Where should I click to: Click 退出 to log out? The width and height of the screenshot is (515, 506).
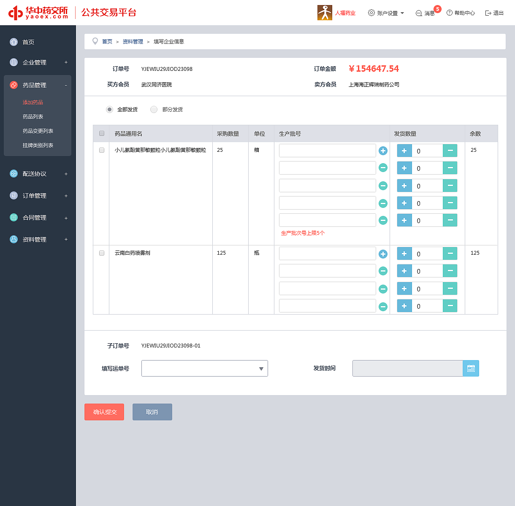(494, 13)
